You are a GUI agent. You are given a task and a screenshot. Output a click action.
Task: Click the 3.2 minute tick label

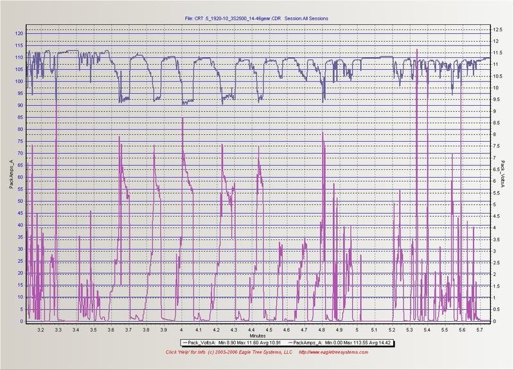(x=41, y=329)
